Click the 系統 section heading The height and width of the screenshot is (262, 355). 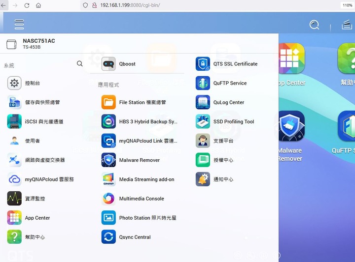(9, 65)
